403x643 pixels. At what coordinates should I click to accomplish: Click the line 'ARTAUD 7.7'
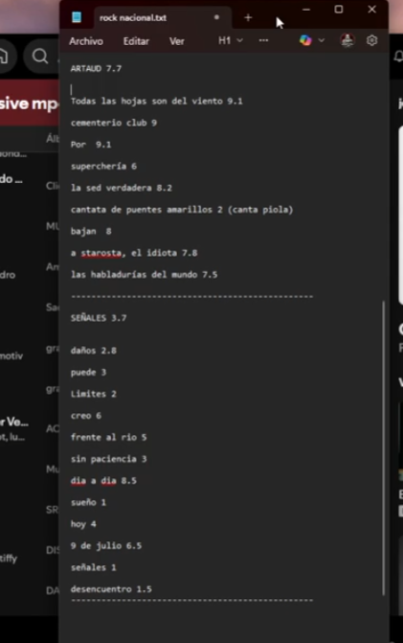click(96, 68)
